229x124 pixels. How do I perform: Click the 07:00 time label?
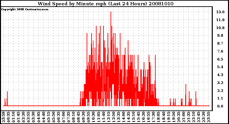click(x=63, y=117)
